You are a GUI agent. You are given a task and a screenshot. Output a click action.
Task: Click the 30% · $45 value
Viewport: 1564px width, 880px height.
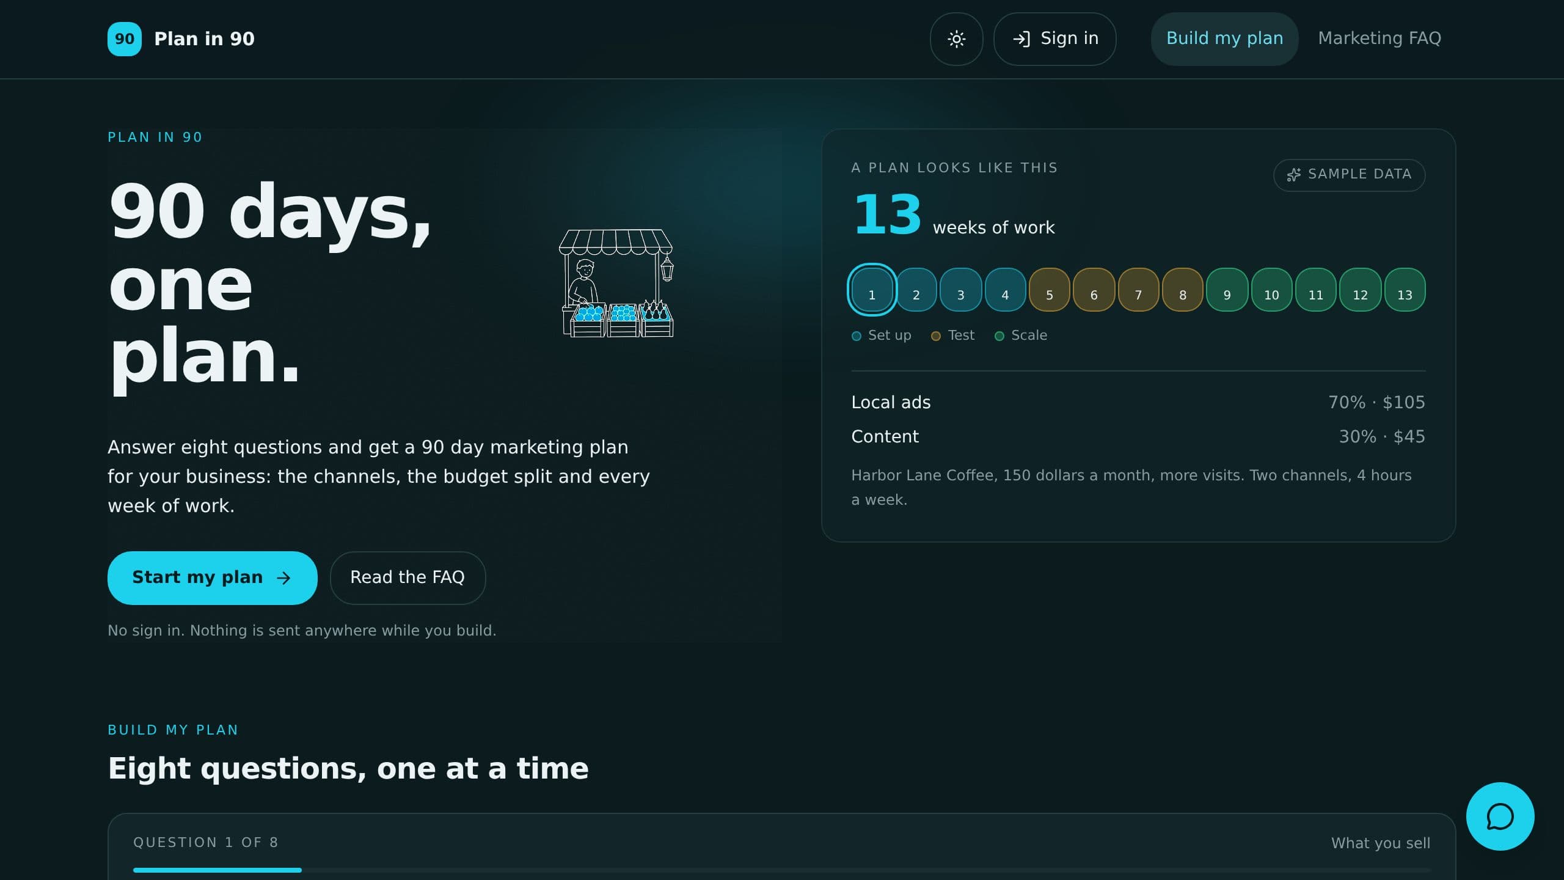[1382, 436]
